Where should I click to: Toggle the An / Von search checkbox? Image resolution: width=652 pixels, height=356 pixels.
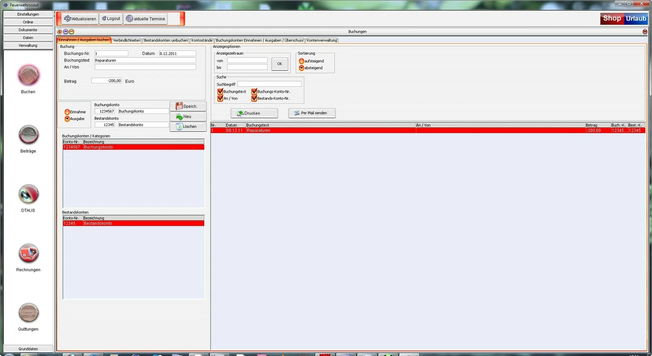click(x=220, y=98)
